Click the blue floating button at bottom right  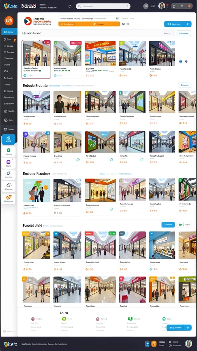pyautogui.click(x=179, y=327)
